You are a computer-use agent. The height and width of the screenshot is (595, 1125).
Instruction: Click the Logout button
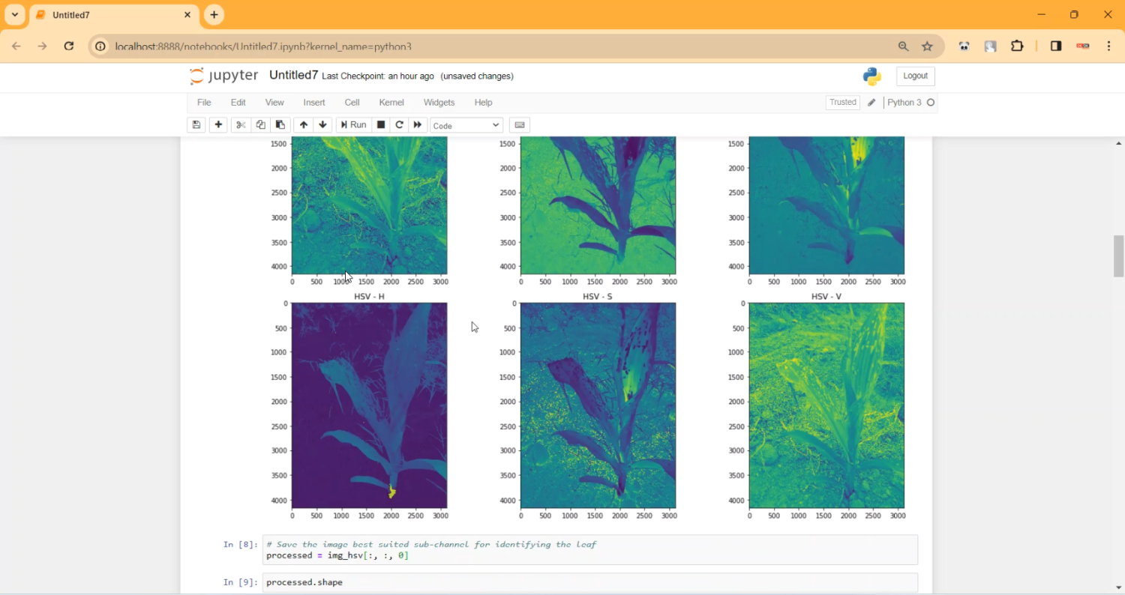coord(915,76)
